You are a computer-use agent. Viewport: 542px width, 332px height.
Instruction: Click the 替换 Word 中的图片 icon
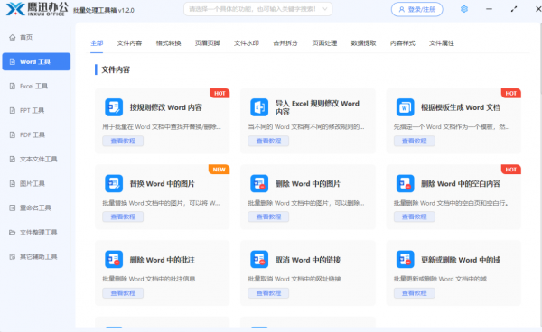[x=114, y=183]
